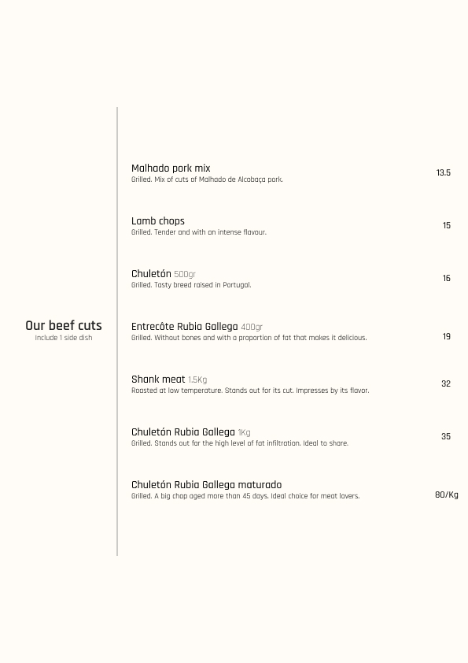Click the price 35

pyautogui.click(x=446, y=436)
